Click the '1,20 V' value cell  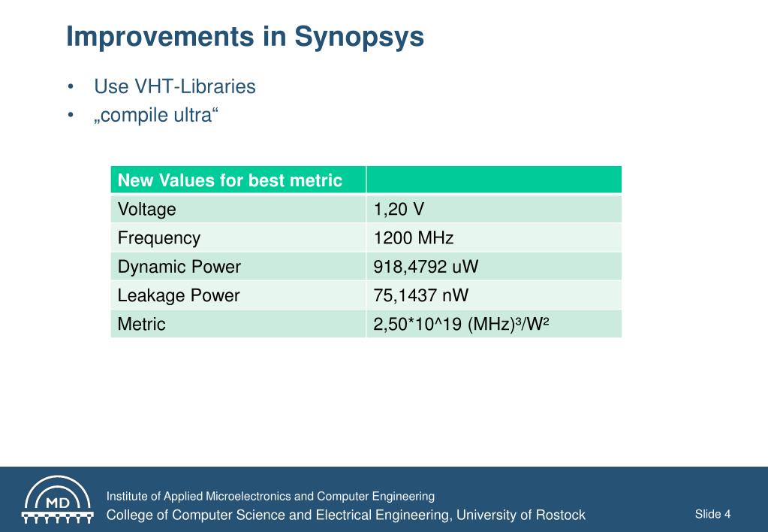tap(494, 209)
